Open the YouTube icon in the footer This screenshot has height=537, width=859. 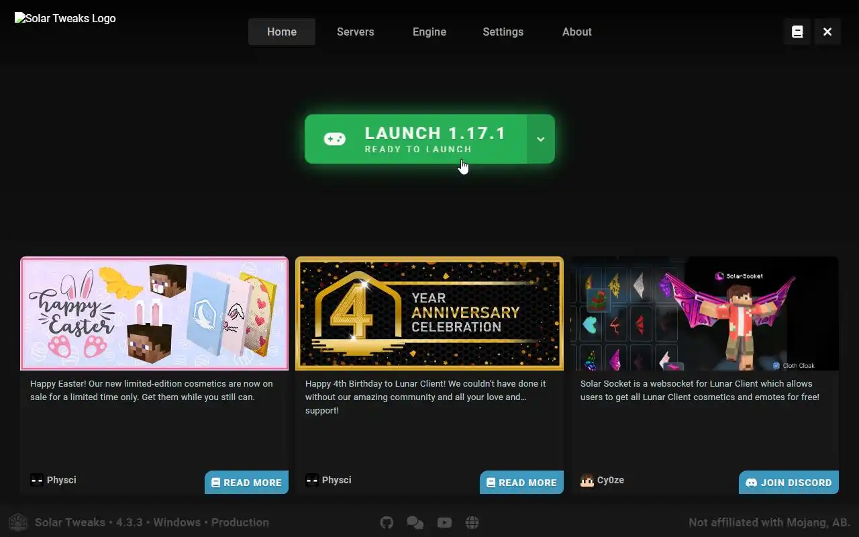(x=444, y=522)
